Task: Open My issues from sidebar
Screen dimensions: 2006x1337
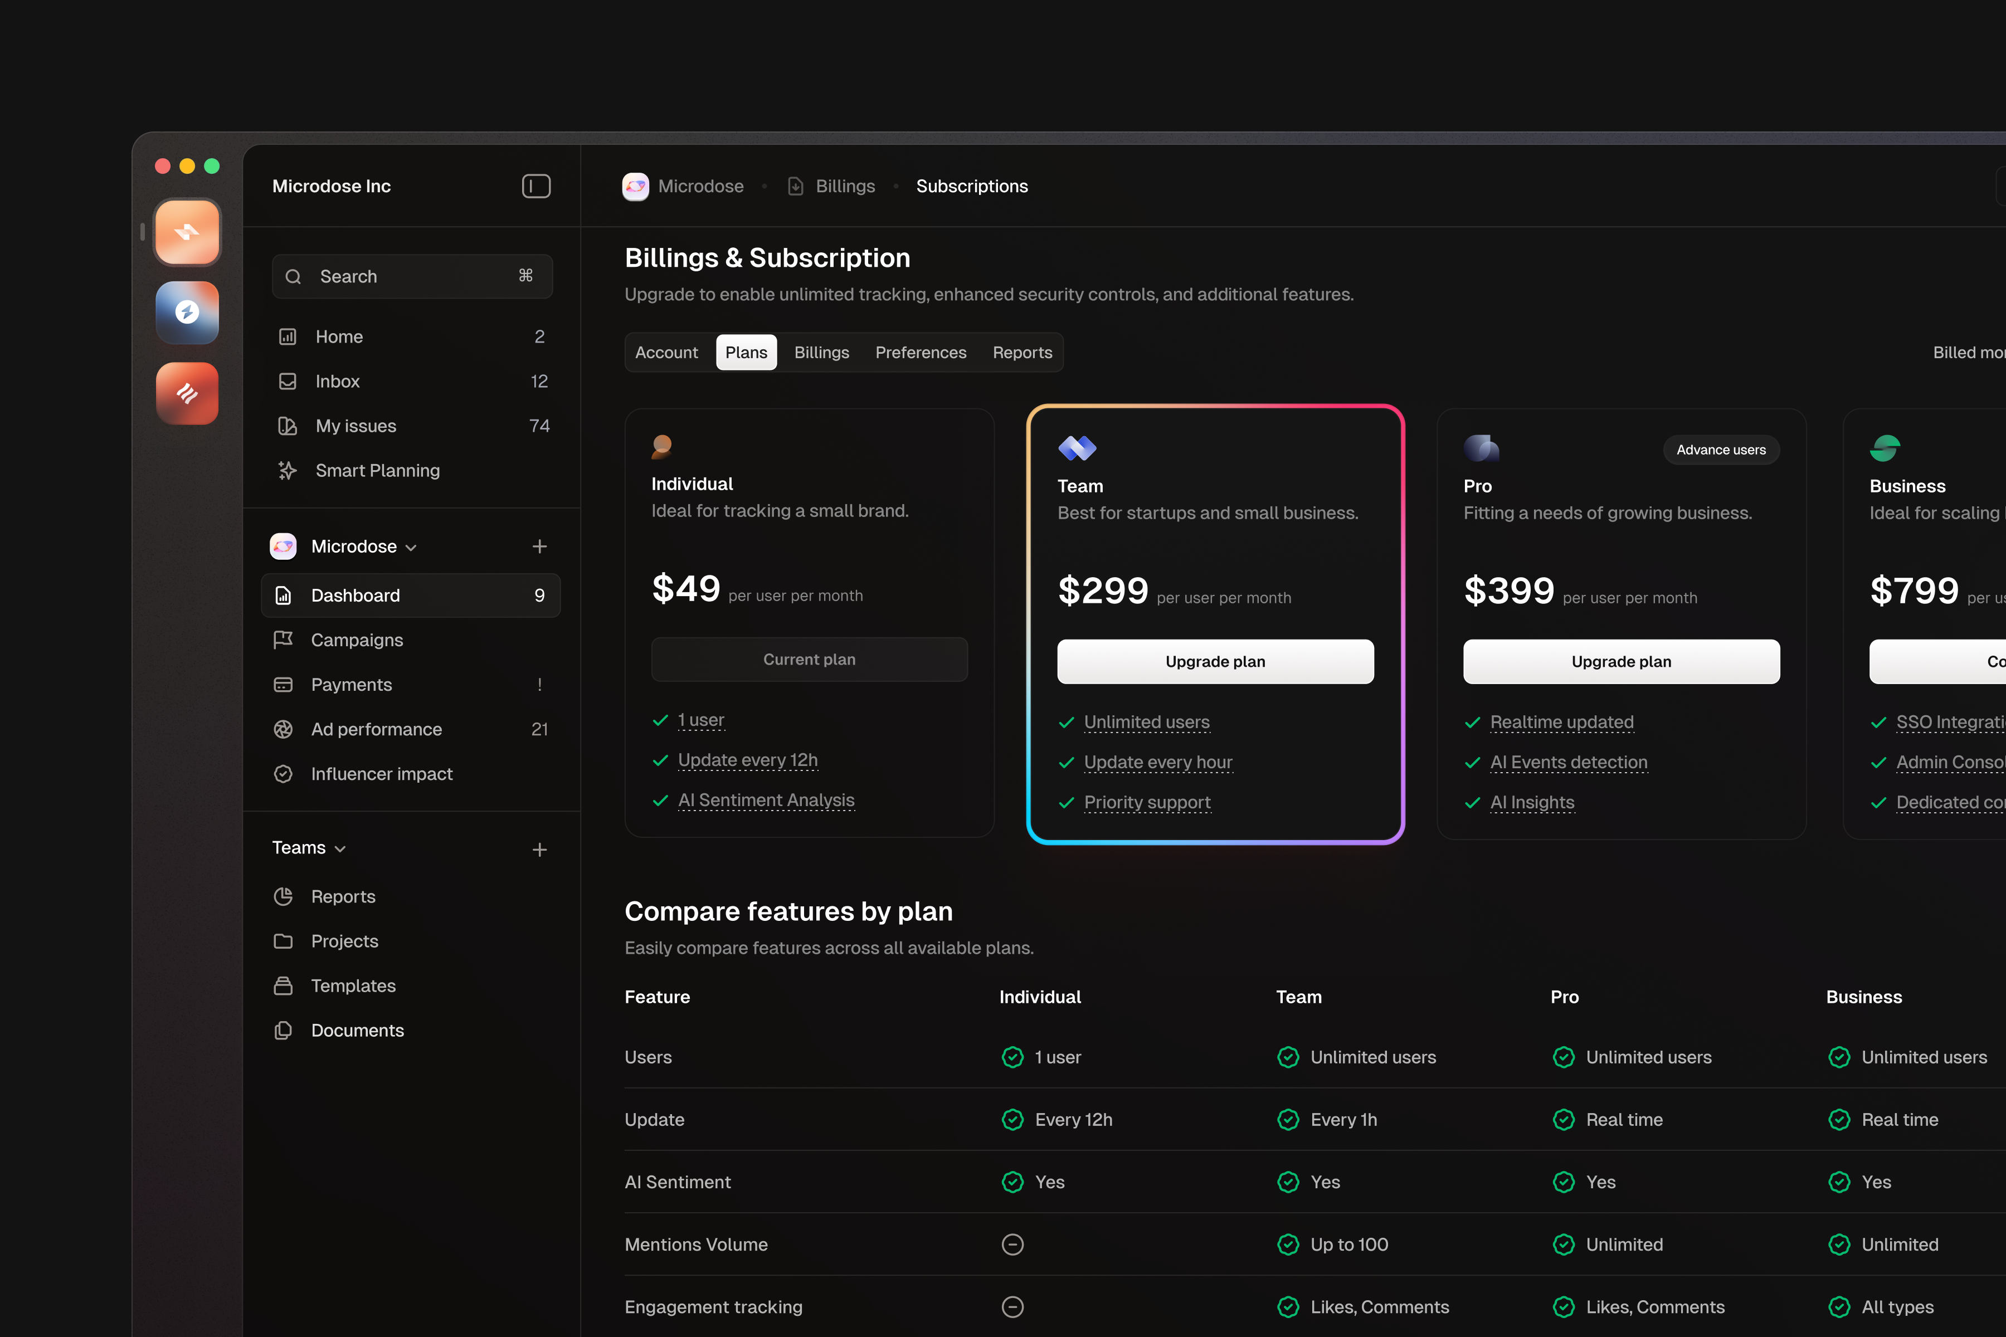Action: pos(355,426)
